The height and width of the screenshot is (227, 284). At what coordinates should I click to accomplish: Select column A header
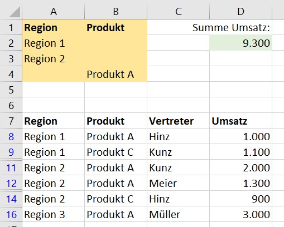(54, 12)
